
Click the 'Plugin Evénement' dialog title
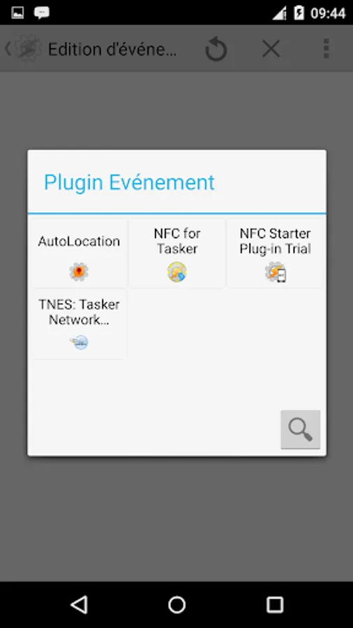point(129,183)
